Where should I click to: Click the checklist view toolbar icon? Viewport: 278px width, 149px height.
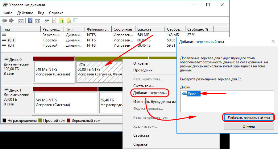pyautogui.click(x=75, y=21)
